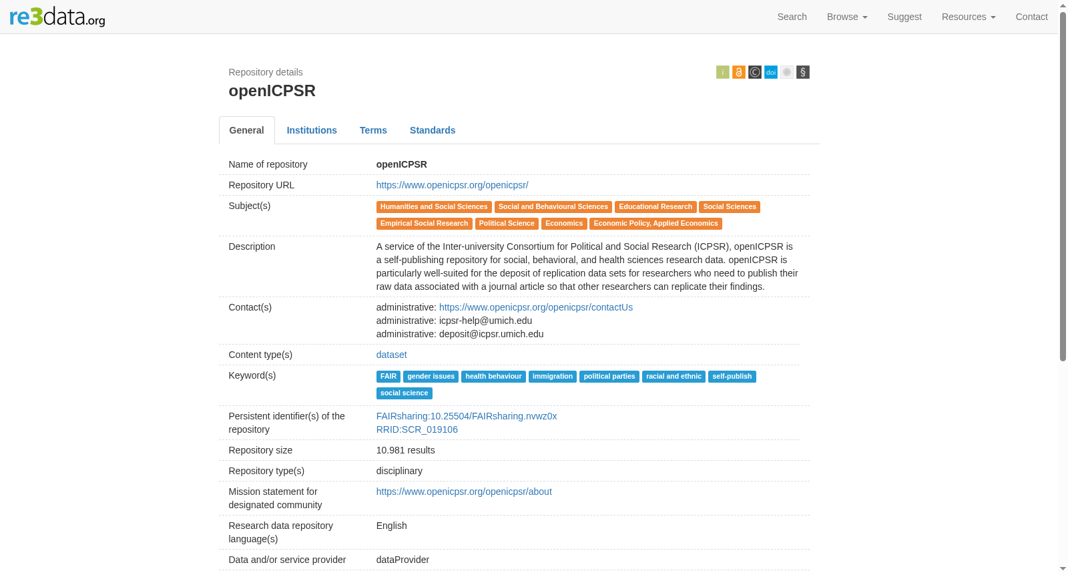1068x575 pixels.
Task: Click the re3data.org logo
Action: 57,17
